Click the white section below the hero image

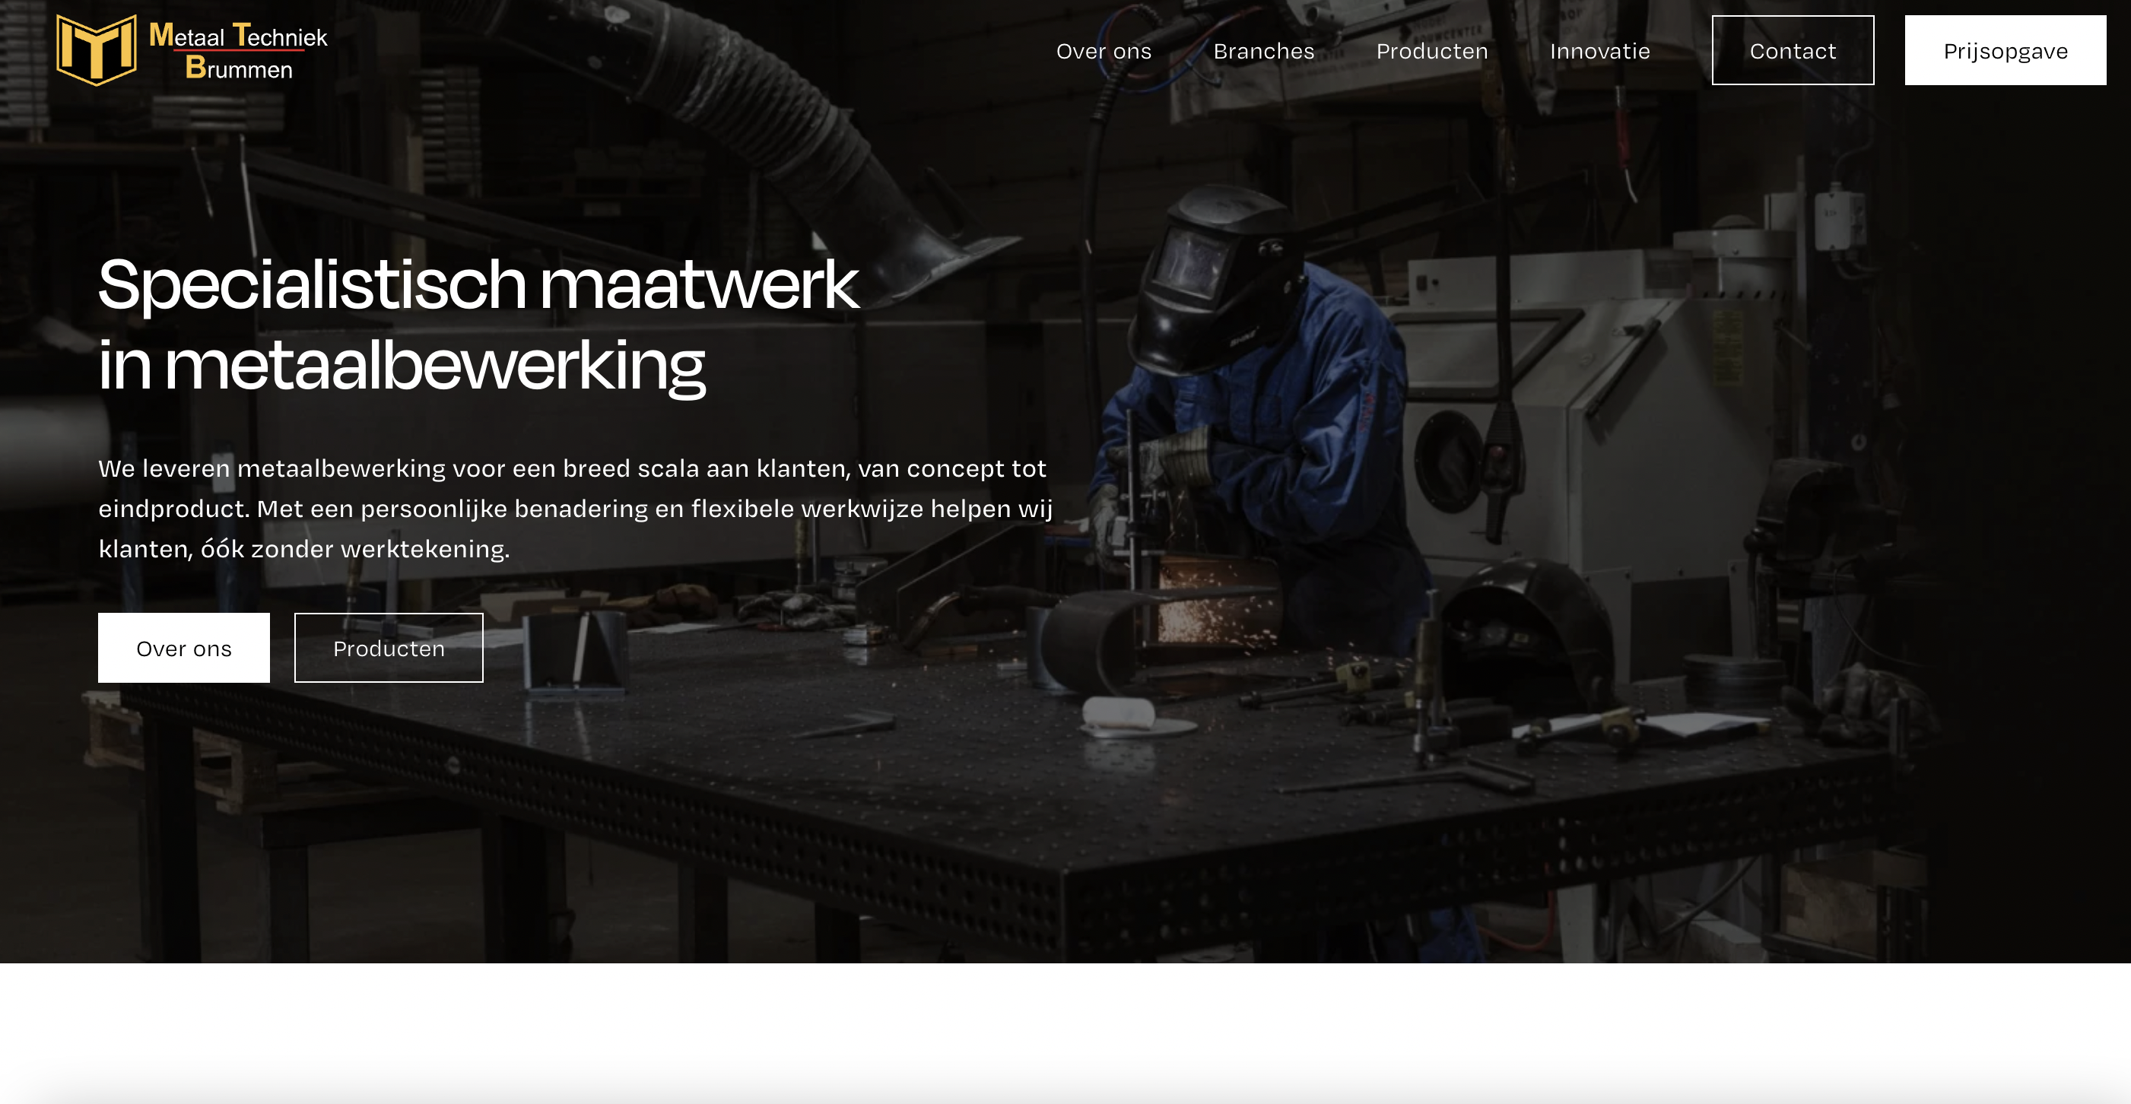click(x=1065, y=1034)
